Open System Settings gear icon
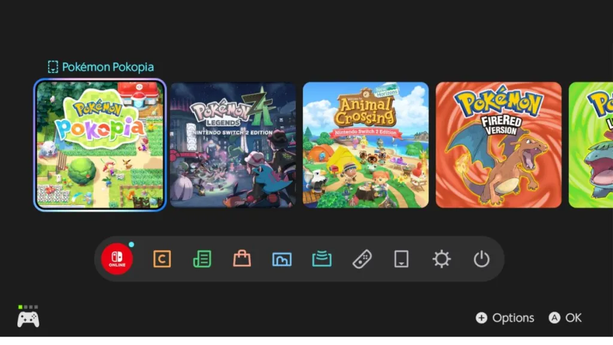The image size is (613, 345). click(x=441, y=259)
